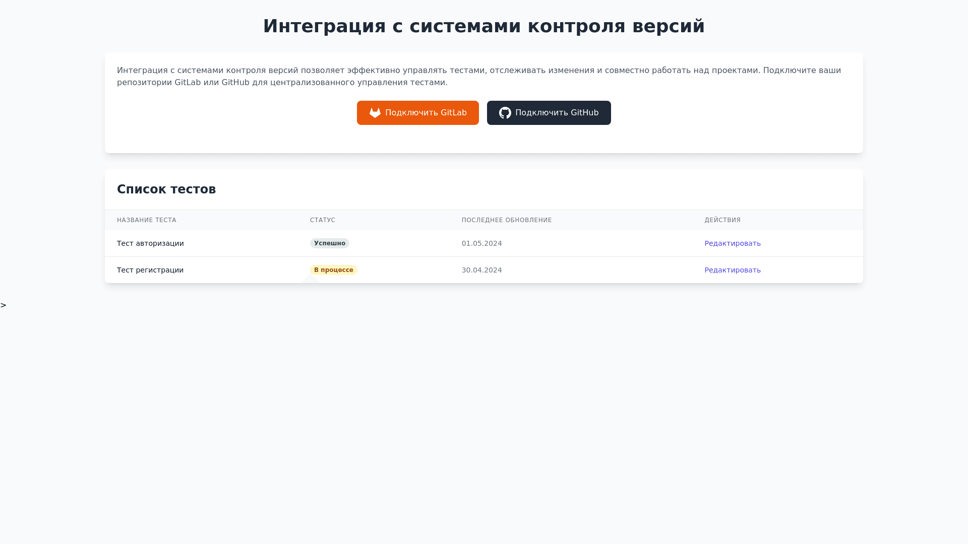Select the Тест авторизации test name

tap(150, 243)
